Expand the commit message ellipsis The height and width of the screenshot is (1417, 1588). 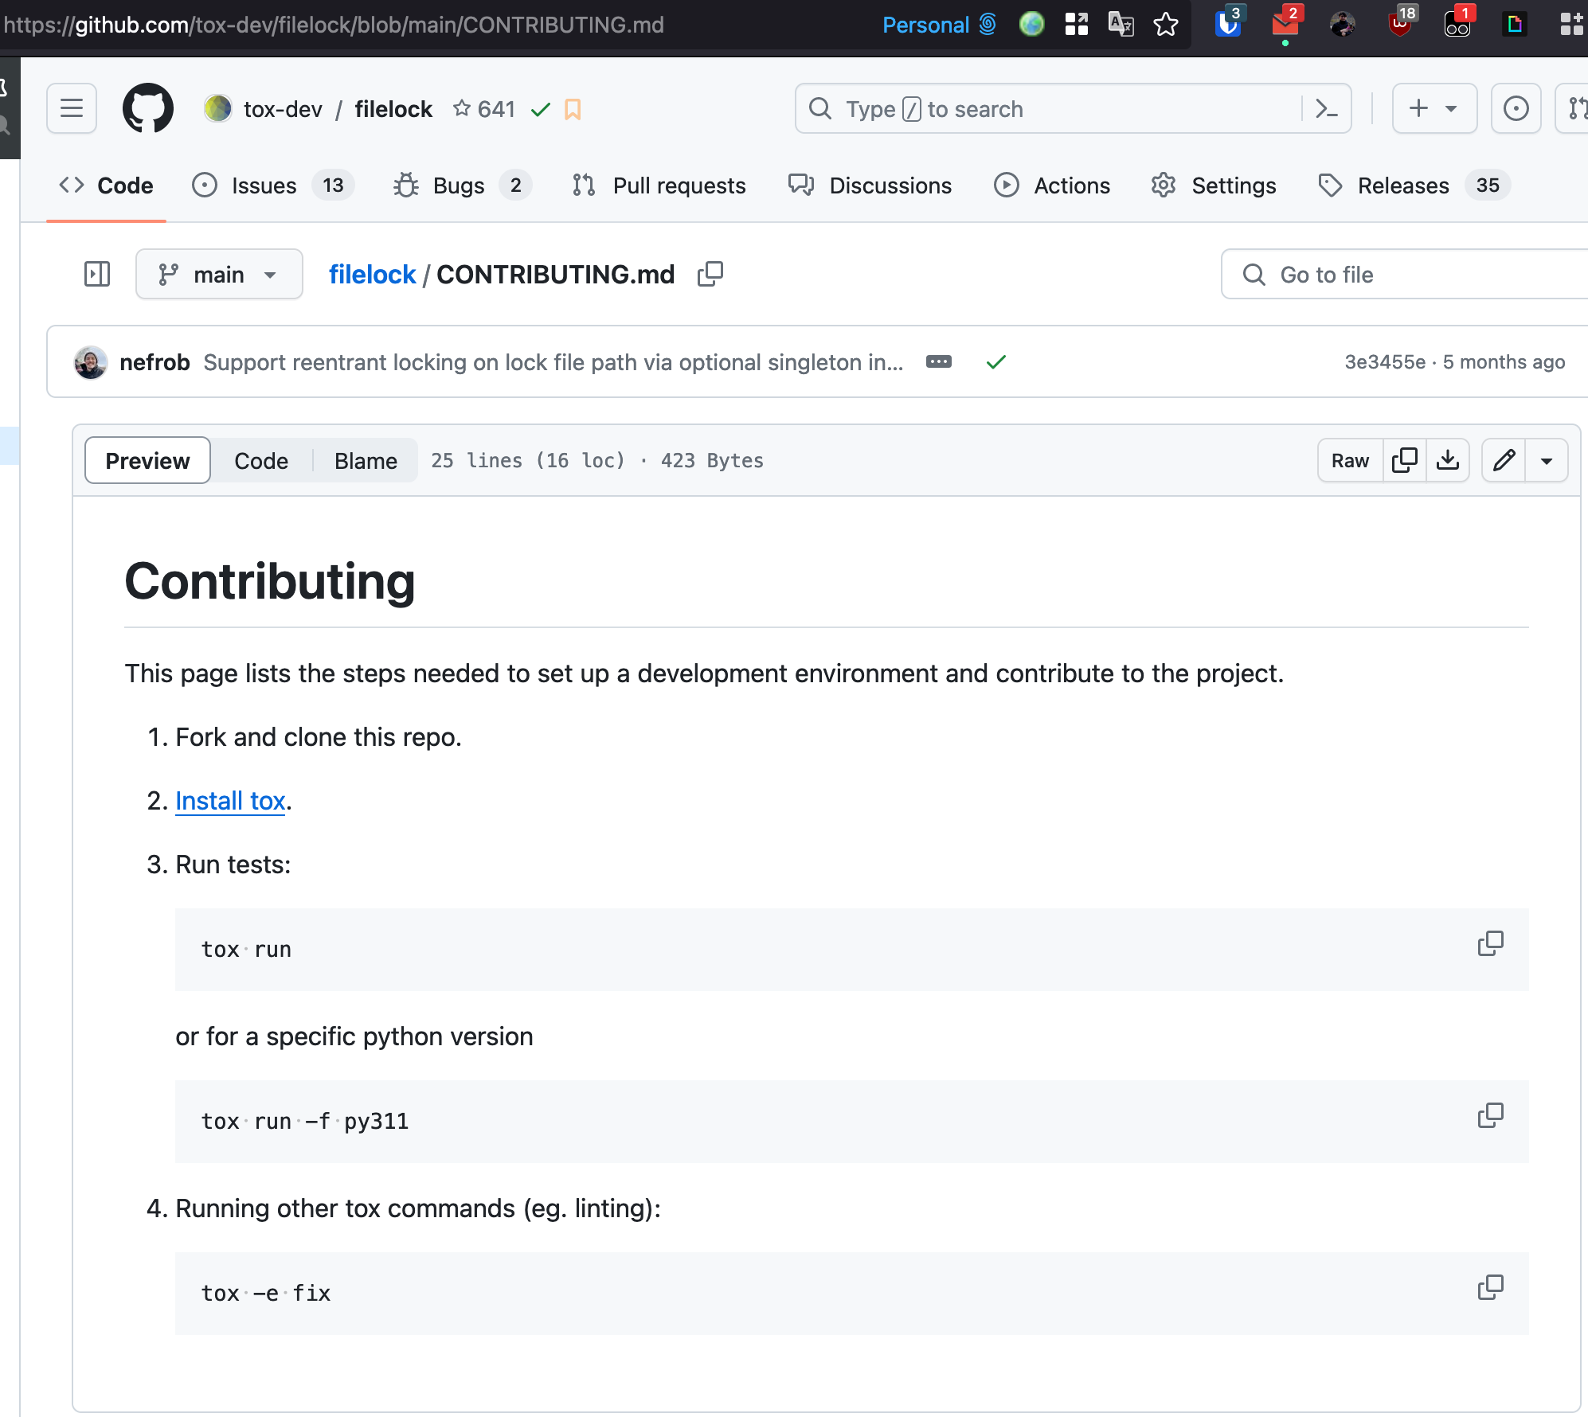click(x=939, y=361)
